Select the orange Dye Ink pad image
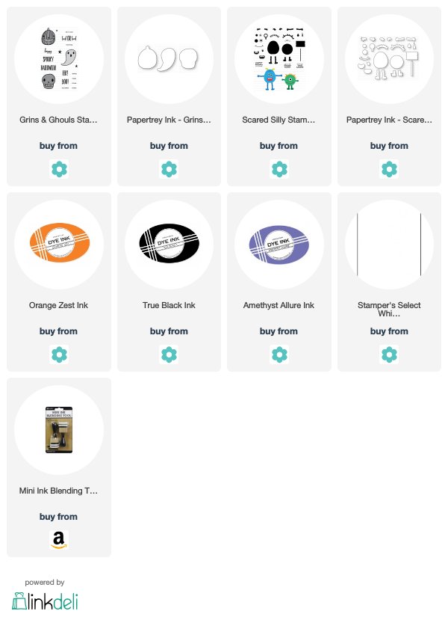 (59, 243)
